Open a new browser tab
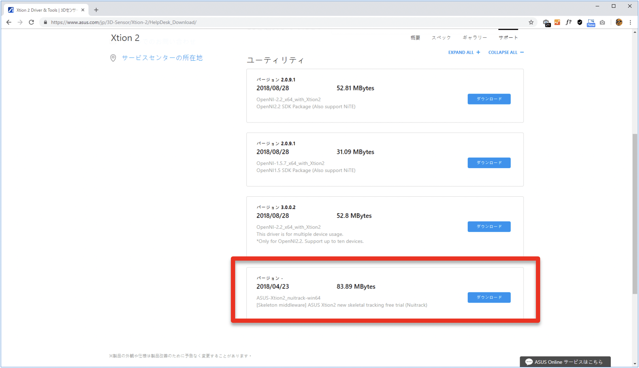The image size is (639, 368). coord(96,10)
